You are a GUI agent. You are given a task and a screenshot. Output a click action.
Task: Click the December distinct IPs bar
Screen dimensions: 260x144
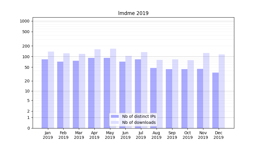click(216, 100)
